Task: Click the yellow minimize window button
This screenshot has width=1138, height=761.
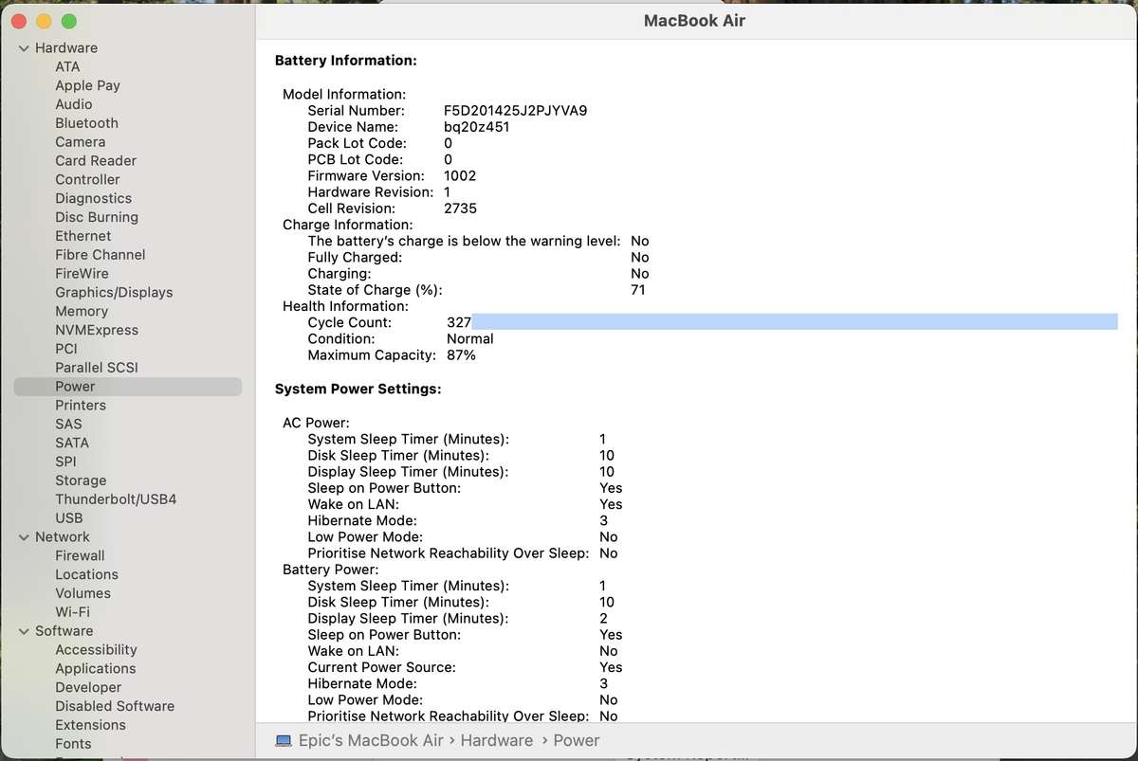Action: click(x=45, y=21)
